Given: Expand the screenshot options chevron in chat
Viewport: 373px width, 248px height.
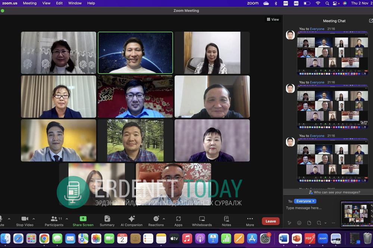Looking at the screenshot, I should 325,223.
